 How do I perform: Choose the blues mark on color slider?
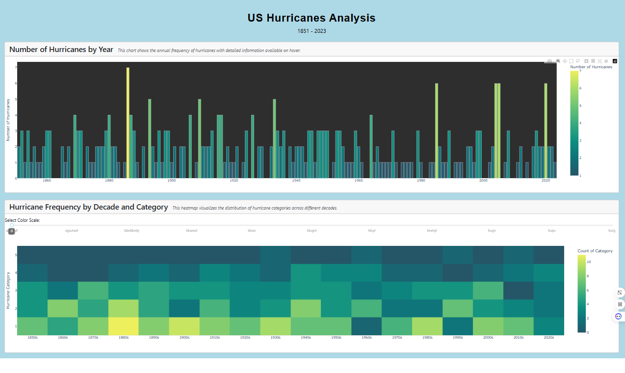point(252,225)
